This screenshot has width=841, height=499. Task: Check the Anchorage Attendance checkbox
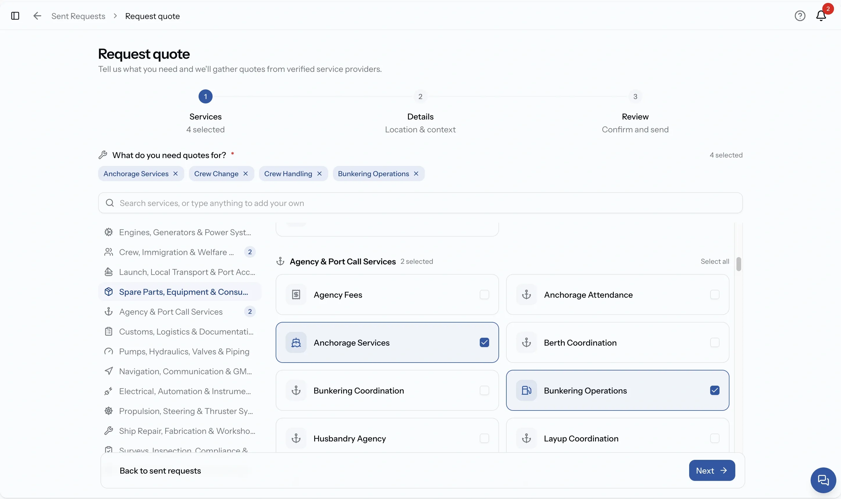[x=715, y=294]
